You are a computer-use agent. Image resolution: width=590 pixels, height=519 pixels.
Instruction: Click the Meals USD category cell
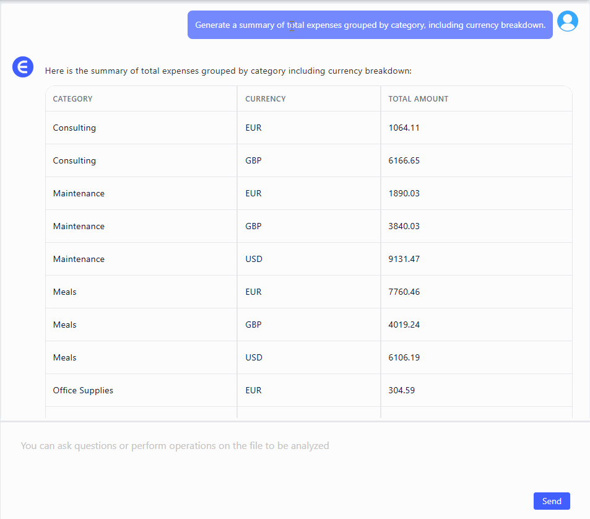click(x=65, y=358)
